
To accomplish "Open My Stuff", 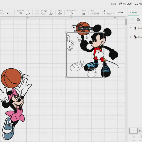I will (125, 4).
